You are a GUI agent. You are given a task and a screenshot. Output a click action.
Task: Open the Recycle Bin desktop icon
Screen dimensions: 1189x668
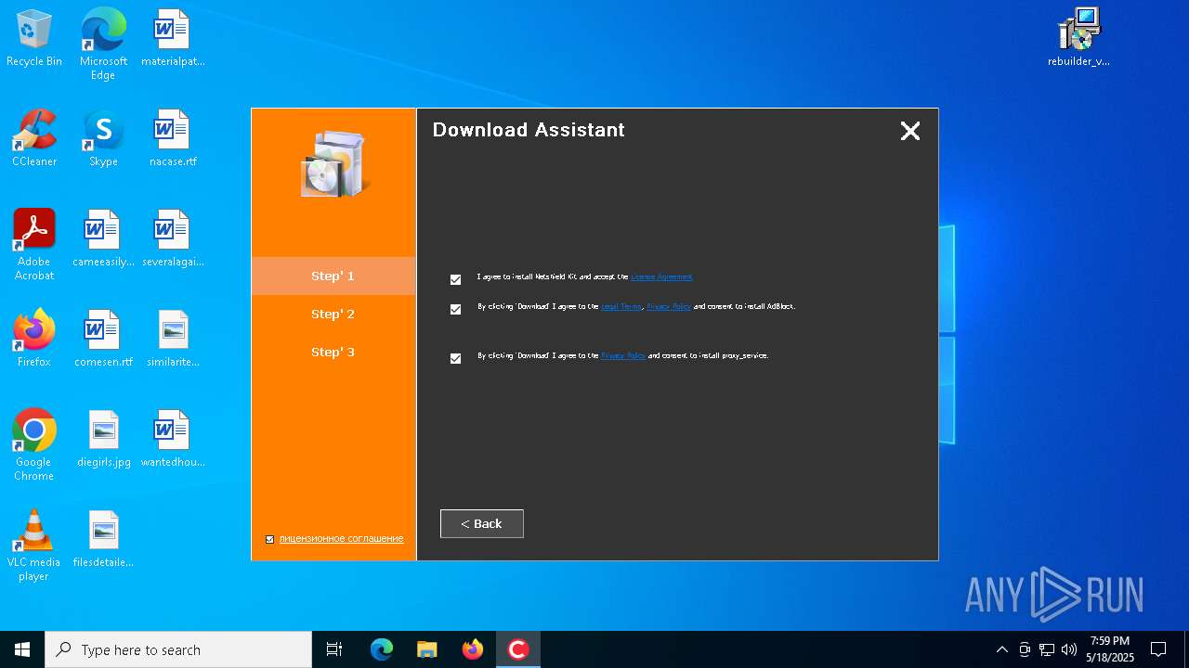point(34,39)
